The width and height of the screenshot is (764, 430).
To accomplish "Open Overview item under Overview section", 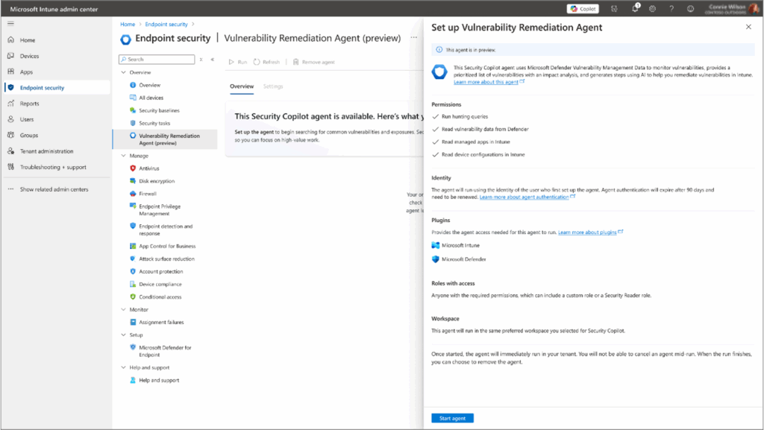I will tap(149, 85).
